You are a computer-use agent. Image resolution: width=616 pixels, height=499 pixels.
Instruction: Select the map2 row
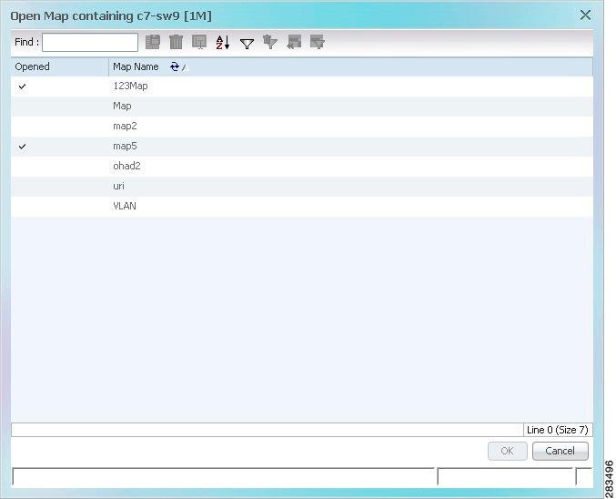tap(302, 127)
